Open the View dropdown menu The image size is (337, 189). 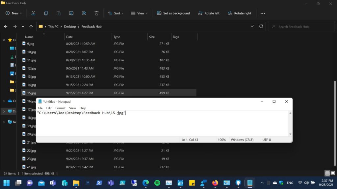[139, 13]
